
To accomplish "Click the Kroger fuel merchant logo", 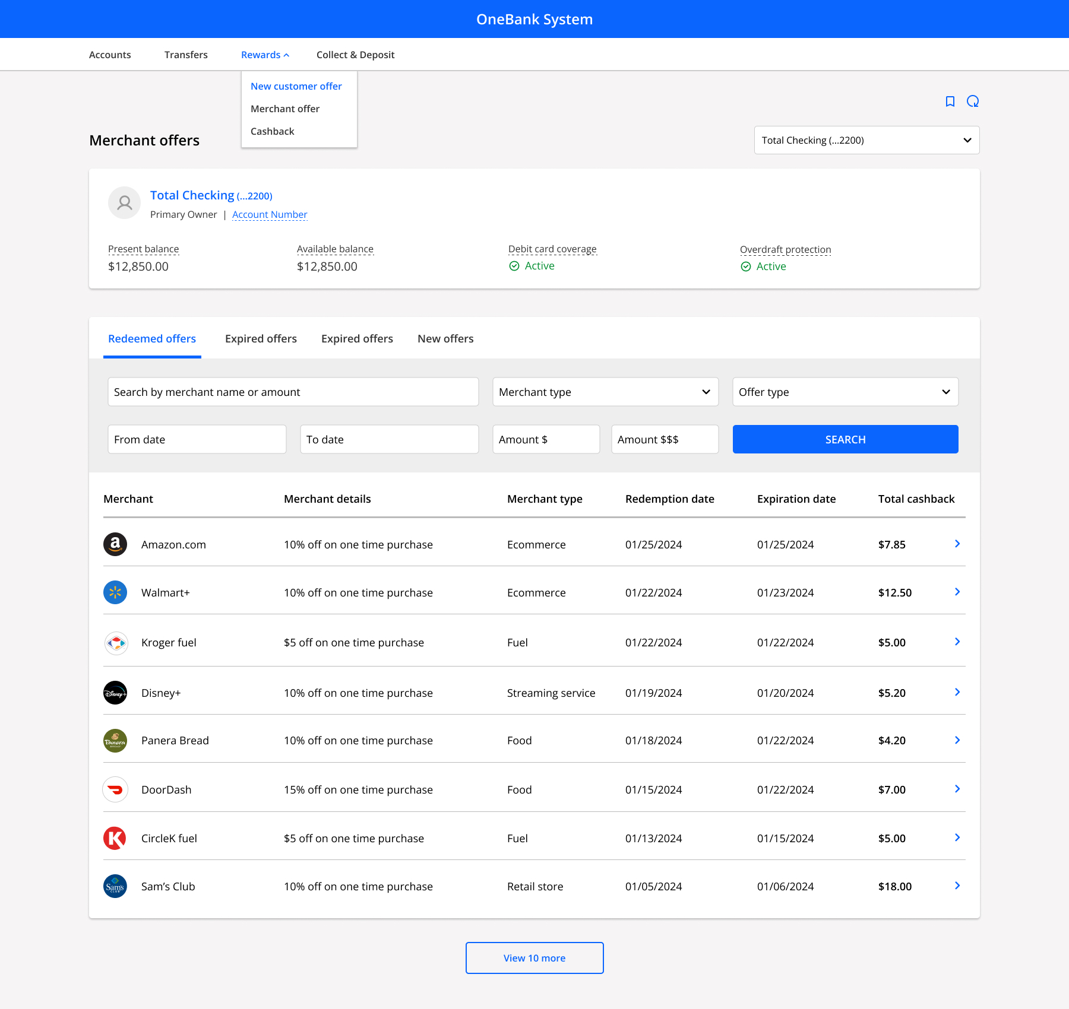I will [115, 642].
